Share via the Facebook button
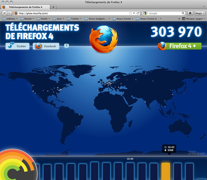This screenshot has height=180, width=207. [x=46, y=46]
